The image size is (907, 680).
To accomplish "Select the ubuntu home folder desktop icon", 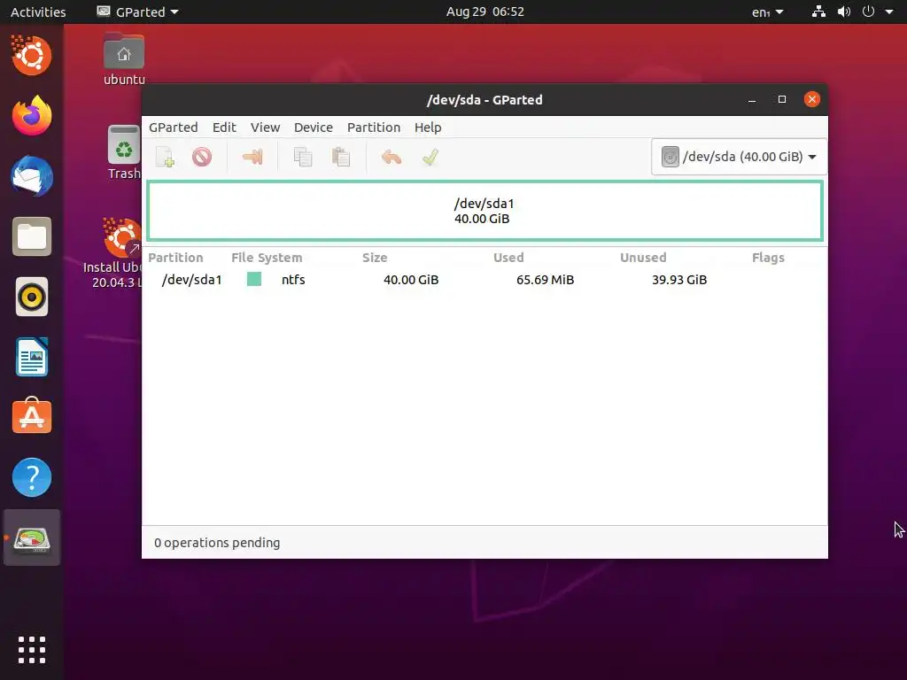I will click(124, 59).
